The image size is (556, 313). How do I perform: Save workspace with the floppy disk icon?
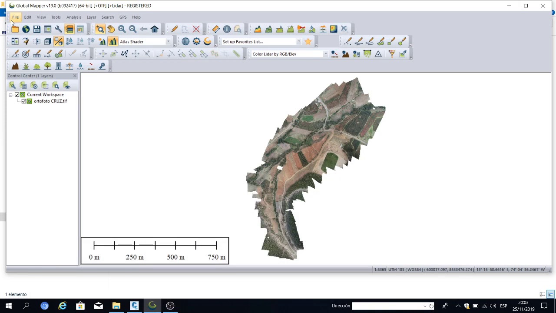37,29
